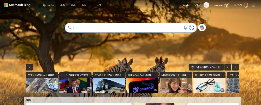261x105 pixels.
Task: Open Copilot from the top navigation
Action: tap(49, 5)
